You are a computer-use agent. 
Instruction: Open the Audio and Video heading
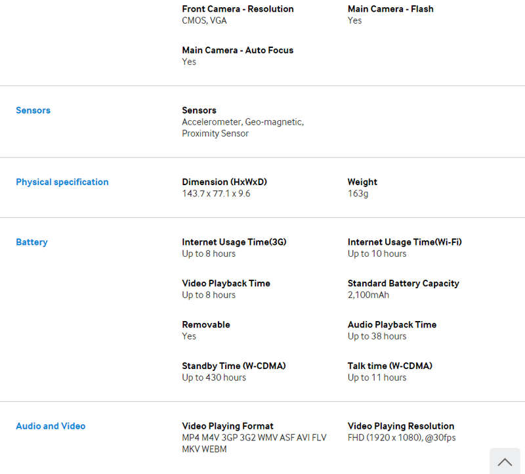point(51,426)
